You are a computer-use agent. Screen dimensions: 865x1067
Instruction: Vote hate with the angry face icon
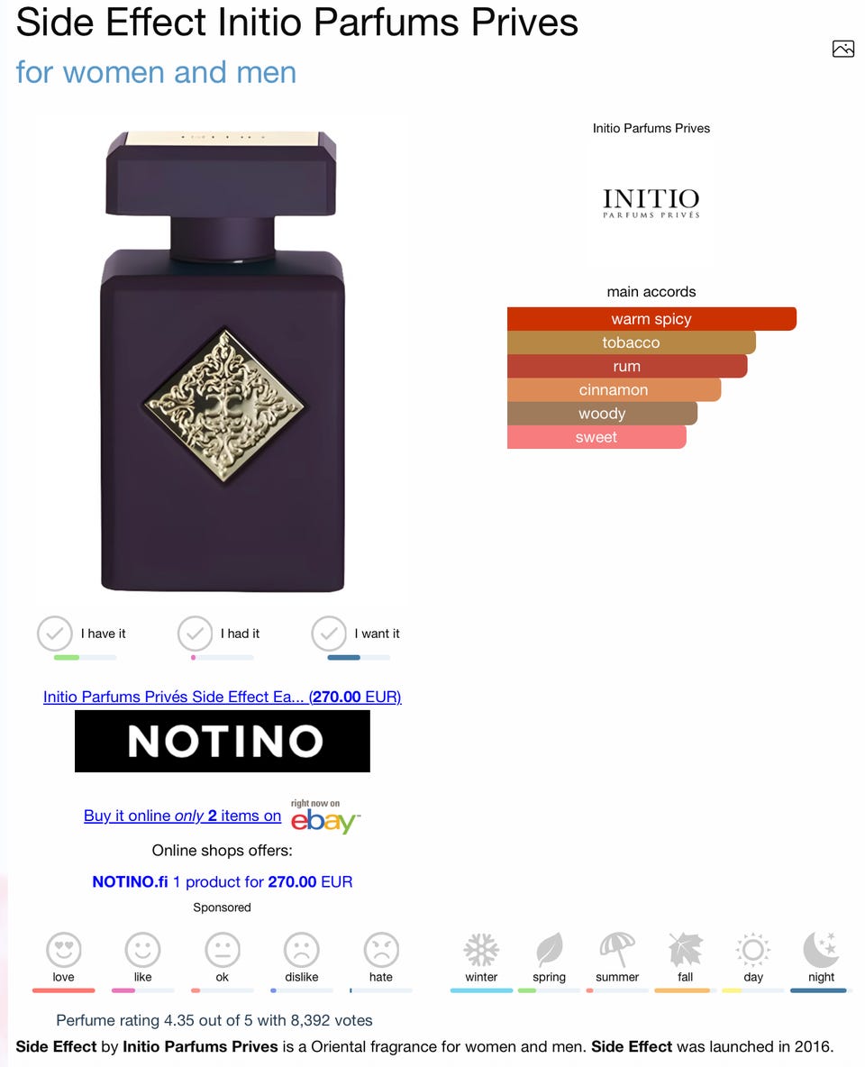point(381,949)
